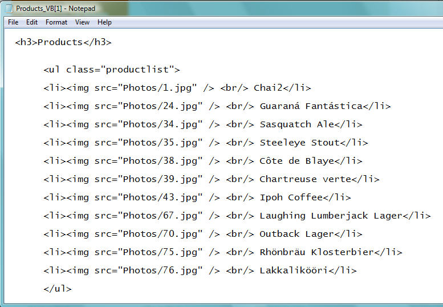Click the "Photos/34.jpg" source path
The image size is (443, 307).
pos(160,124)
